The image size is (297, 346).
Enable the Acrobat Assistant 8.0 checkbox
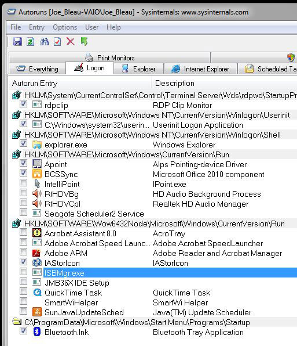click(x=23, y=232)
